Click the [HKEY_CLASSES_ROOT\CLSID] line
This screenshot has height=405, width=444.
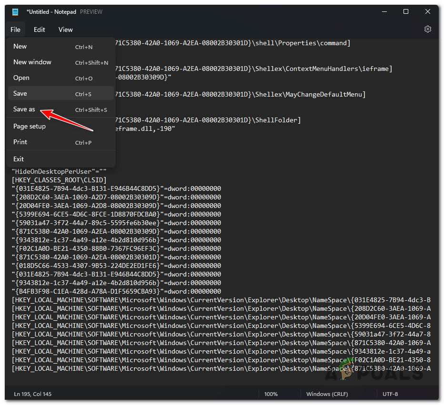[59, 180]
